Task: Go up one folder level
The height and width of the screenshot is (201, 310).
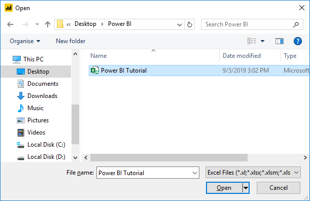Action: point(48,24)
